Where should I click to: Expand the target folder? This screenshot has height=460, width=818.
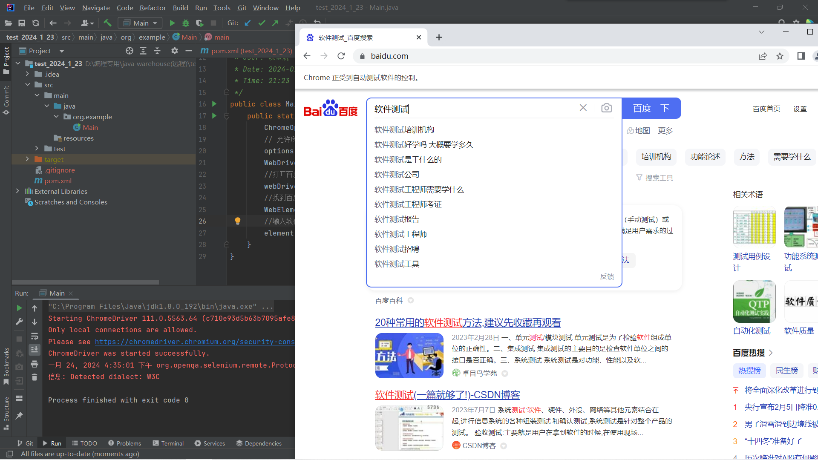(27, 159)
